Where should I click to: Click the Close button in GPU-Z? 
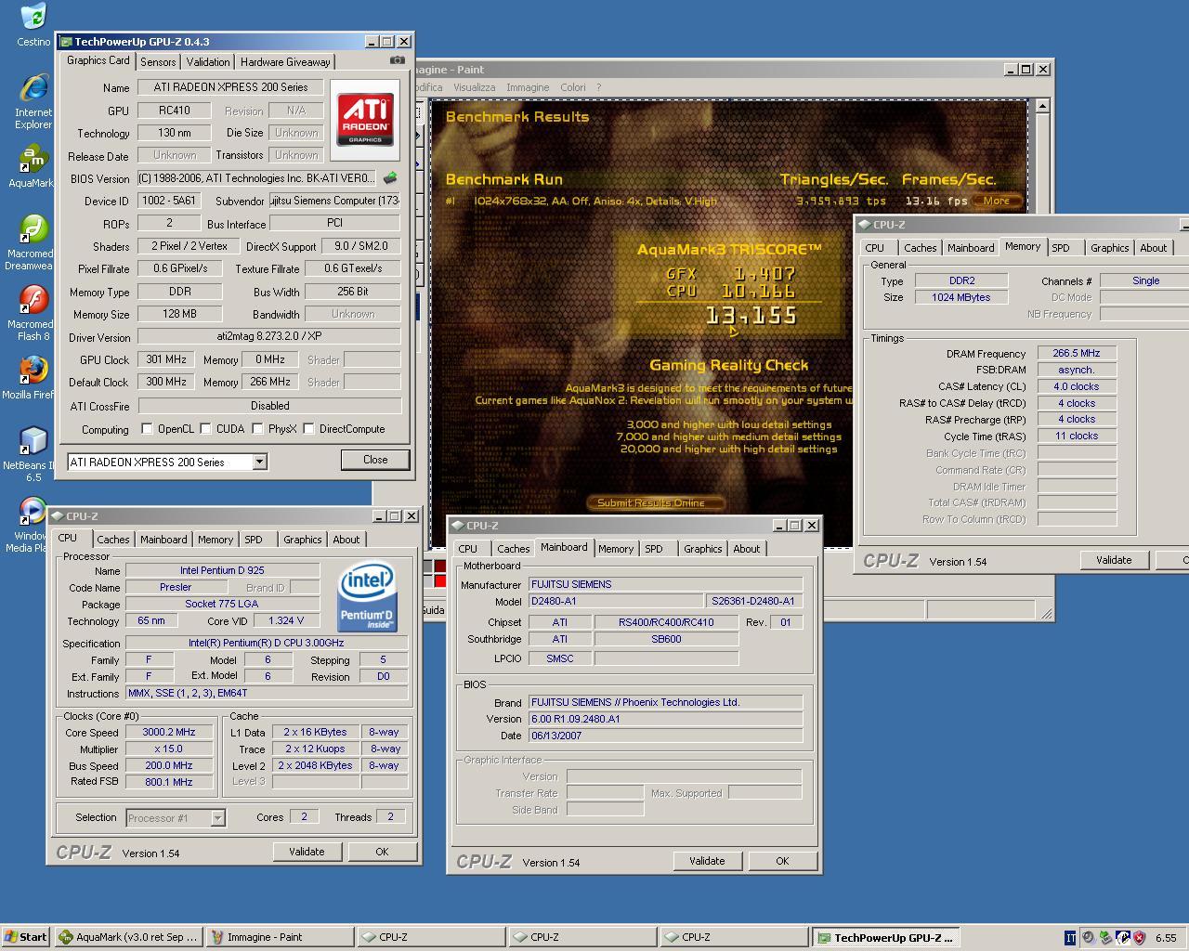[375, 460]
